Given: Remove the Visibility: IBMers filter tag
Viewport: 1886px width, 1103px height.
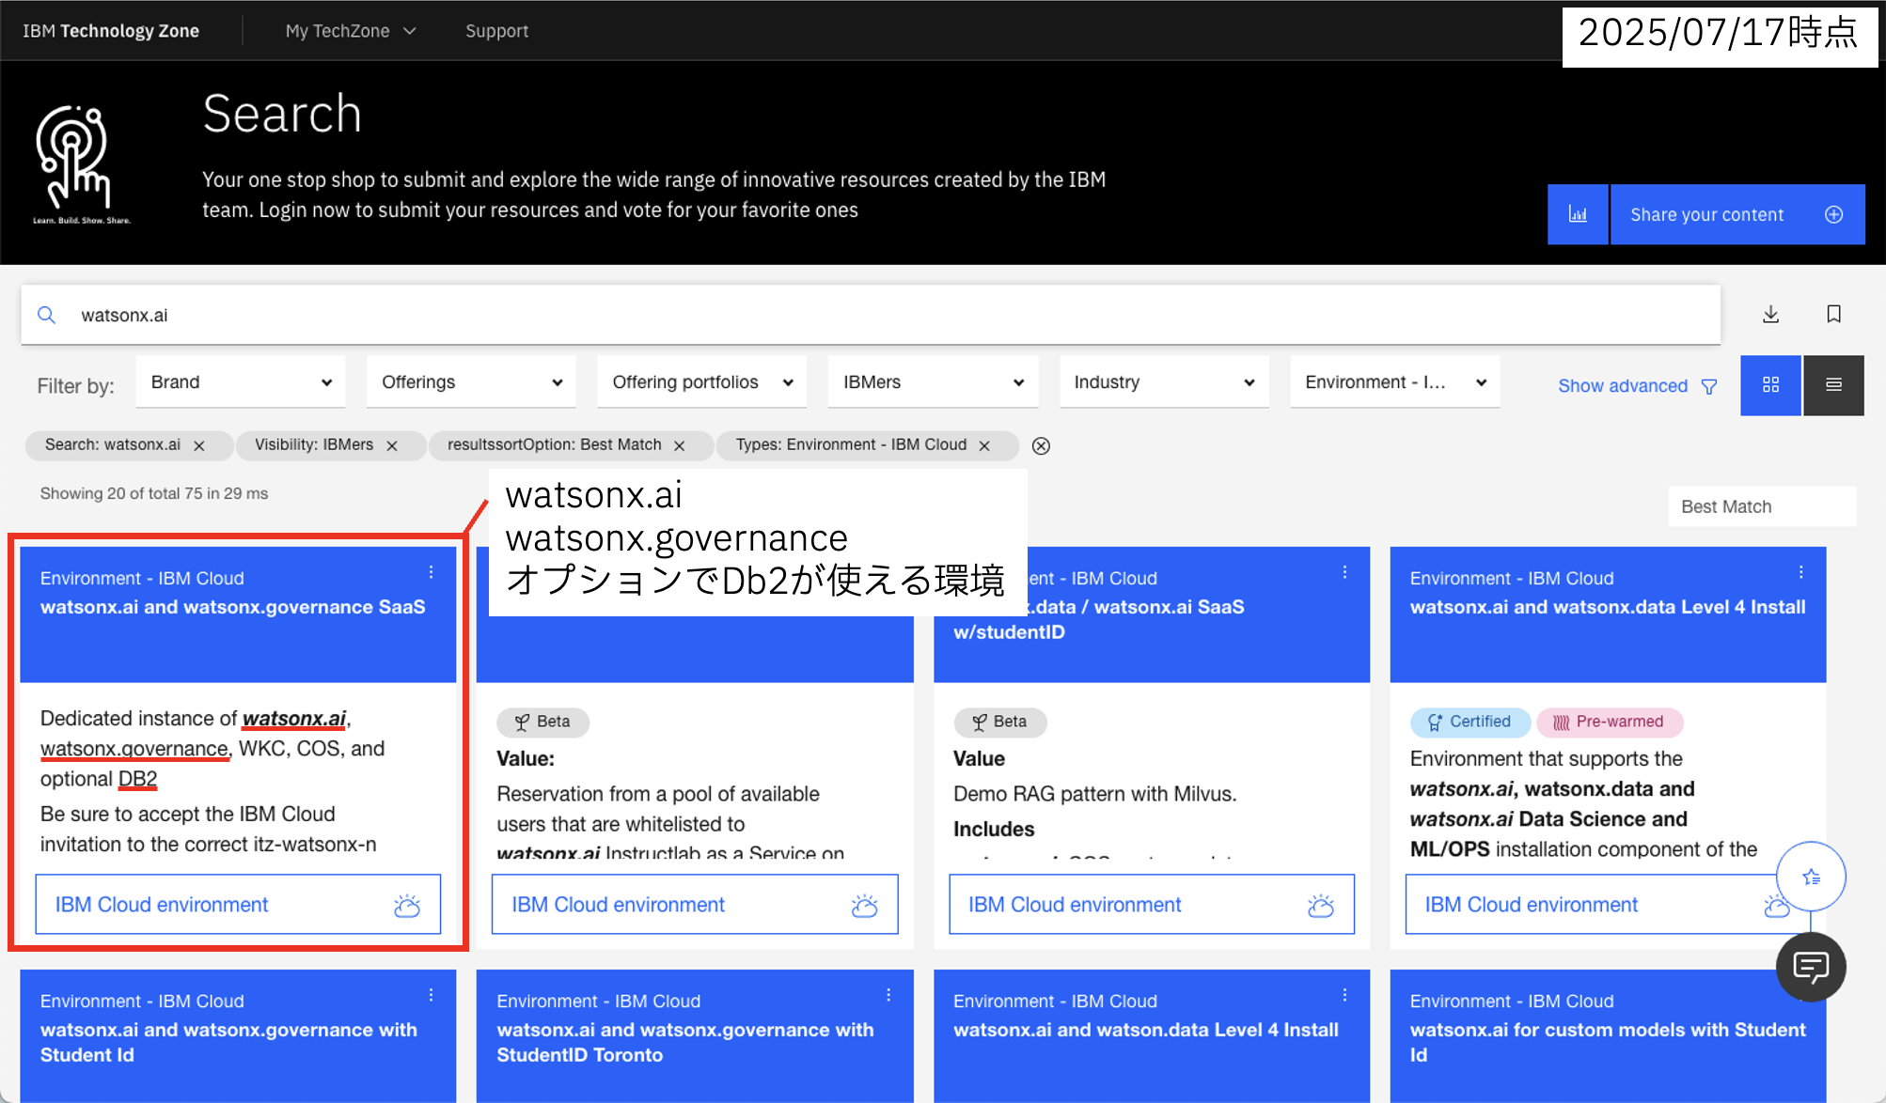Looking at the screenshot, I should pyautogui.click(x=392, y=446).
